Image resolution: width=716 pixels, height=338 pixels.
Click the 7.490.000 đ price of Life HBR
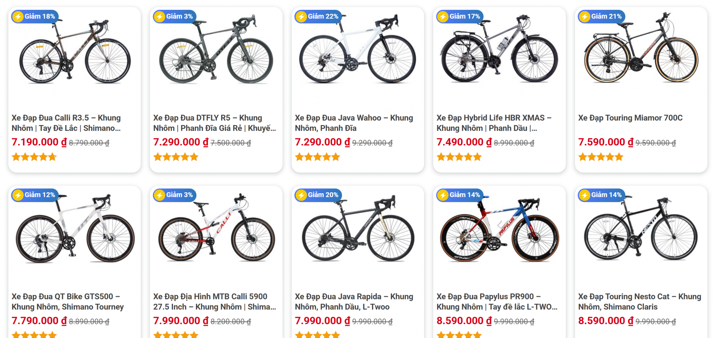(x=464, y=142)
